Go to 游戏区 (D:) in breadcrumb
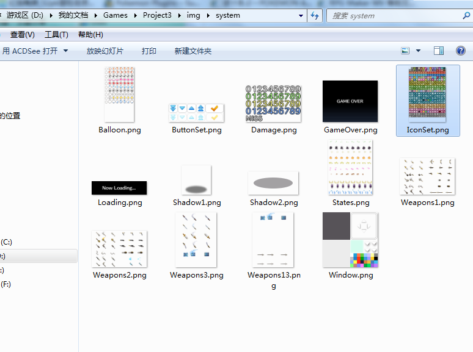Viewport: 473px width, 352px height. click(25, 15)
